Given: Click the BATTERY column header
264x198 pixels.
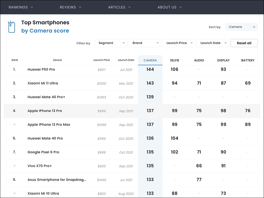Looking at the screenshot, I should 248,60.
